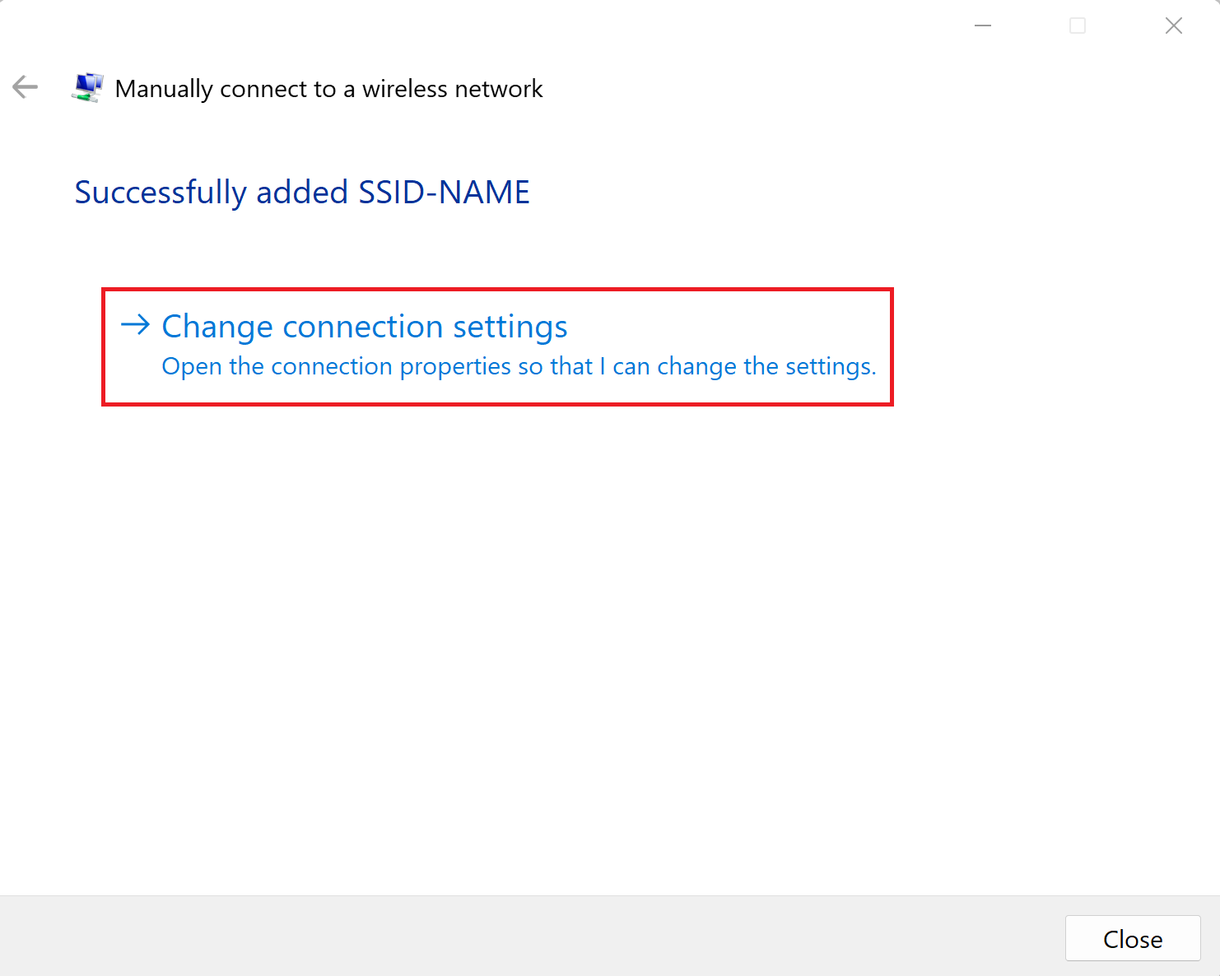1220x976 pixels.
Task: Click the connection properties description text
Action: [x=519, y=366]
